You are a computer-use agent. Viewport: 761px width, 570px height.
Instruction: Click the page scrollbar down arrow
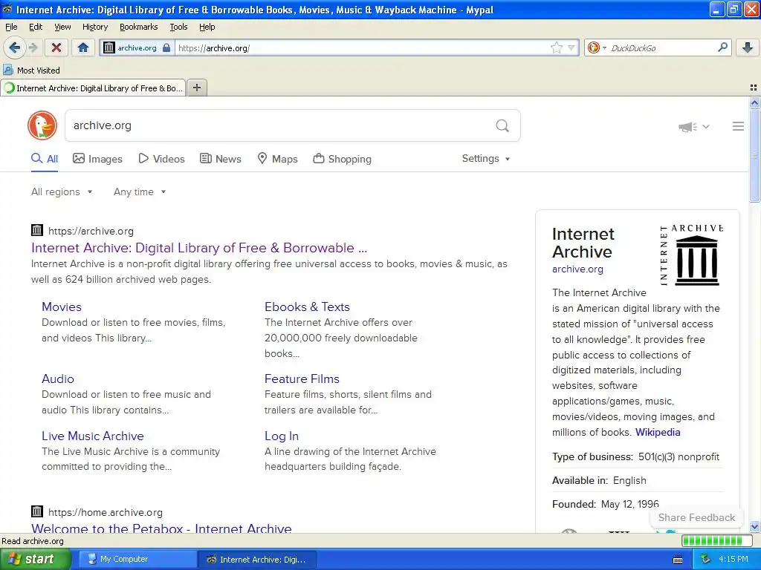tap(754, 526)
